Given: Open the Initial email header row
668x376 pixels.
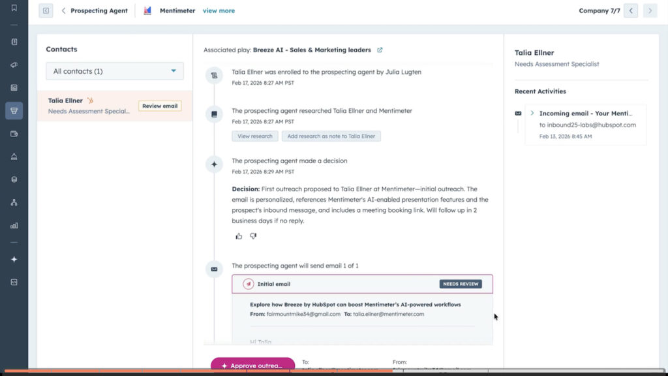Looking at the screenshot, I should pyautogui.click(x=362, y=284).
